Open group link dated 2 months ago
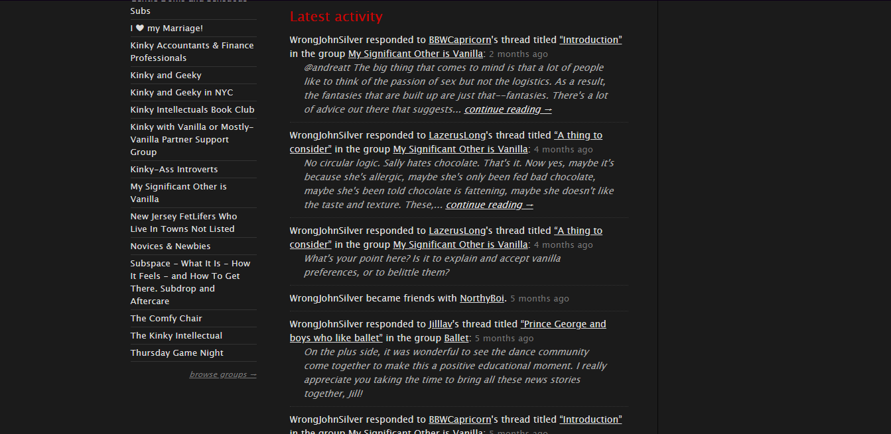Screen dimensions: 891x434 tap(415, 54)
